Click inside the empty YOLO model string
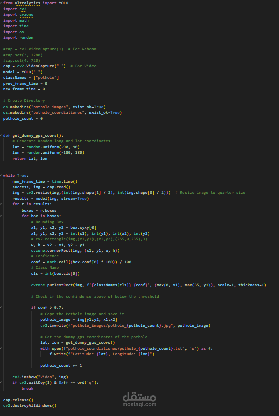The height and width of the screenshot is (416, 279). 37,72
